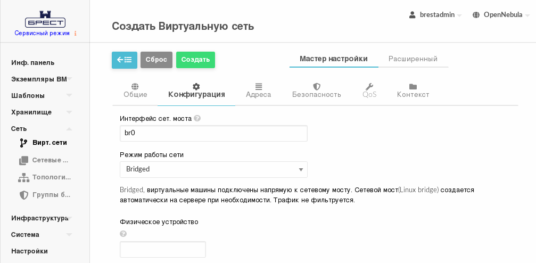This screenshot has height=263, width=536.
Task: Click help icon under Физическое устройство
Action: pos(123,234)
